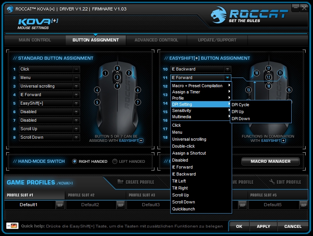313x236 pixels.
Task: Select the Left Handed radio option
Action: point(115,161)
